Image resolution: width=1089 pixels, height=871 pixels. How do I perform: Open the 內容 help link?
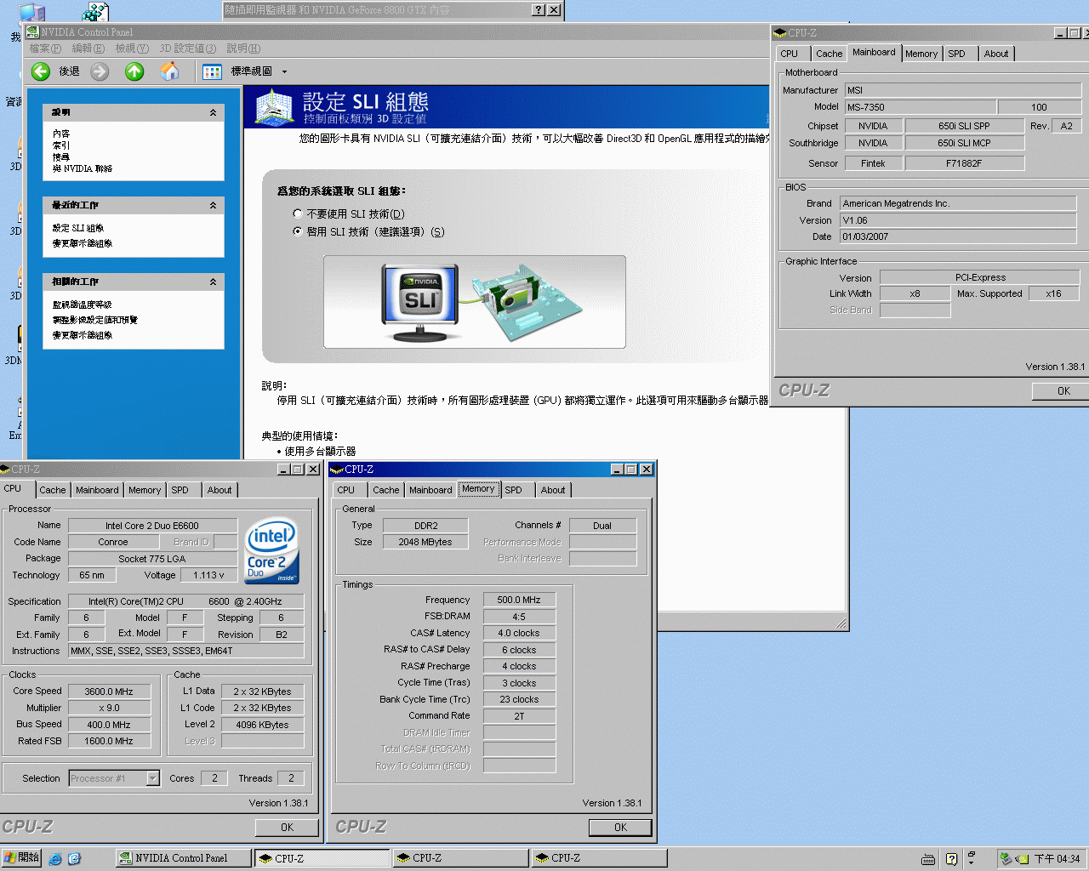[61, 134]
